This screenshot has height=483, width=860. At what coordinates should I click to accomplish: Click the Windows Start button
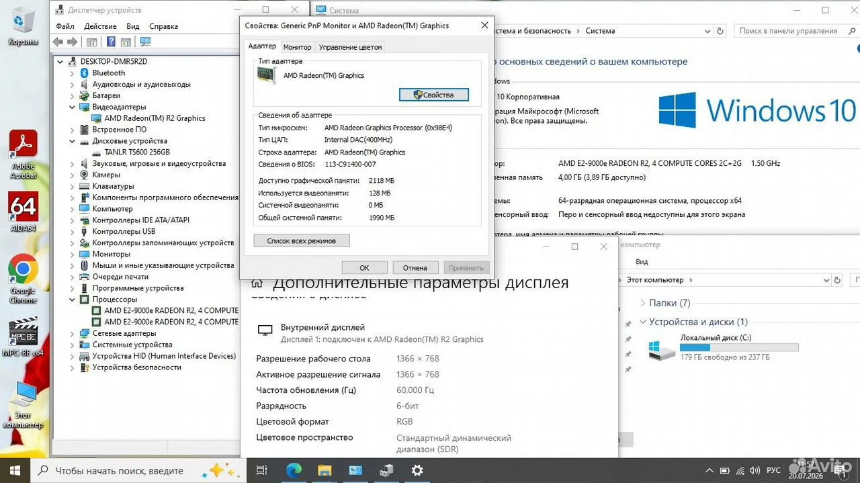point(15,470)
